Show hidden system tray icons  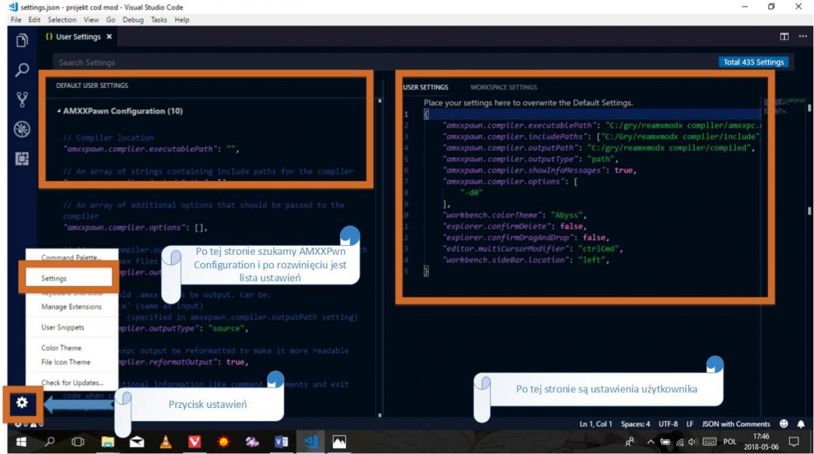pyautogui.click(x=651, y=442)
